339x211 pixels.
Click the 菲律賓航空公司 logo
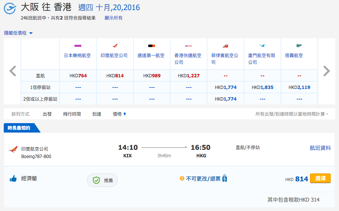[225, 46]
